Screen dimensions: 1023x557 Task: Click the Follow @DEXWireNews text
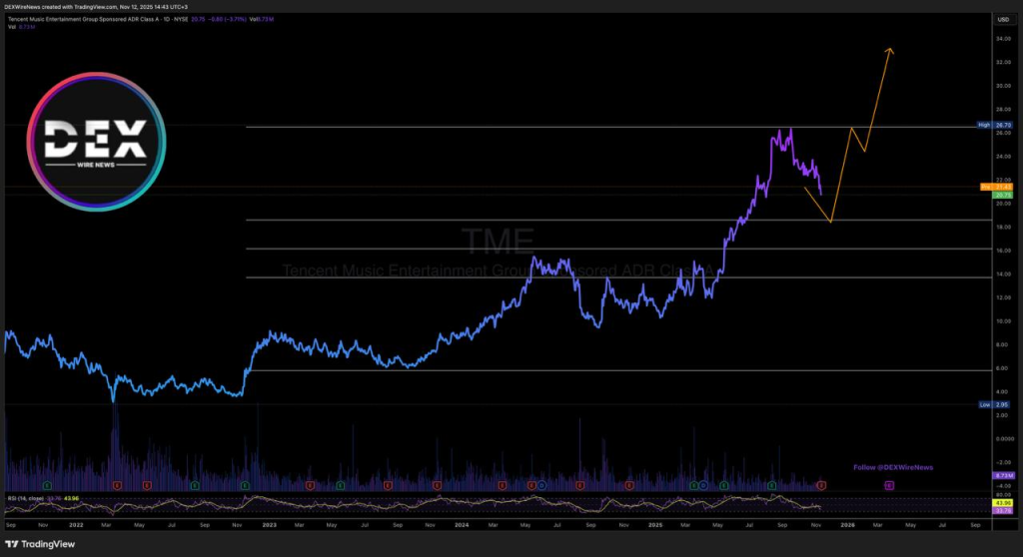point(892,467)
